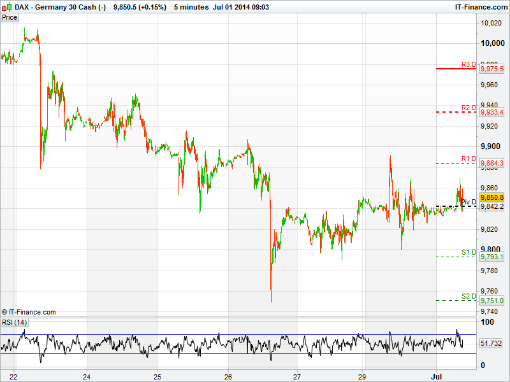The height and width of the screenshot is (382, 510).
Task: Click the Price panel label
Action: pos(10,17)
